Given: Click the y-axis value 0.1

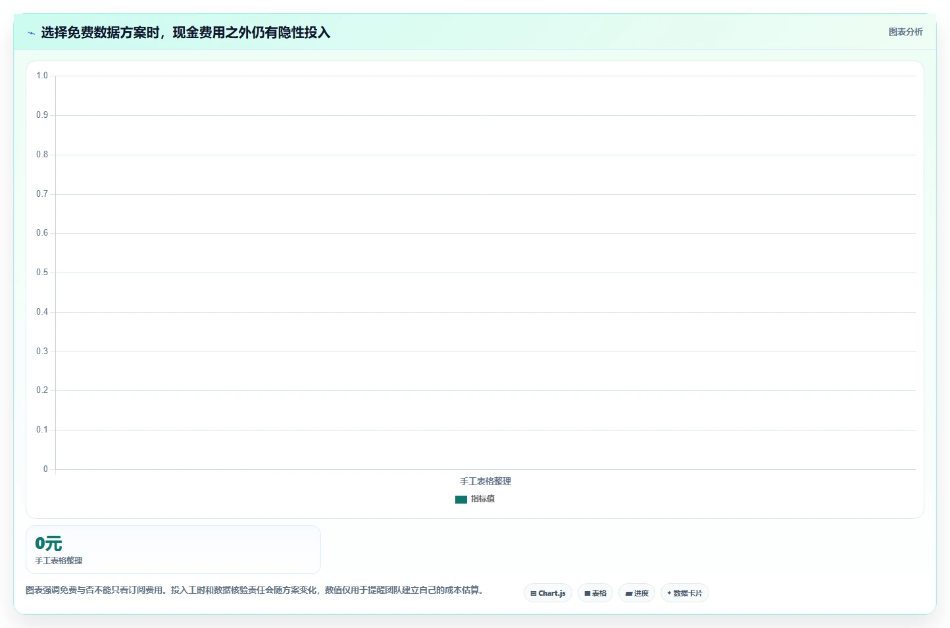Looking at the screenshot, I should [42, 430].
